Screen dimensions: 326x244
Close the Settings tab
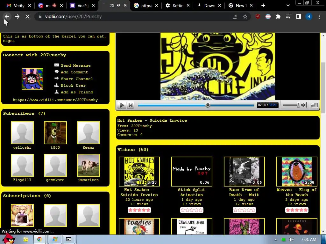[x=188, y=5]
